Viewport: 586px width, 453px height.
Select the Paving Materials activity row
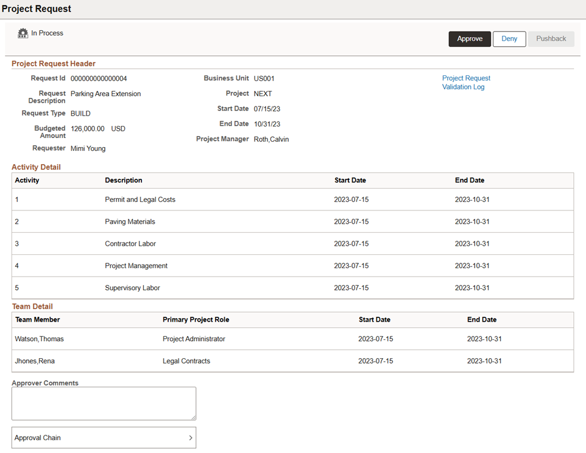(x=130, y=222)
